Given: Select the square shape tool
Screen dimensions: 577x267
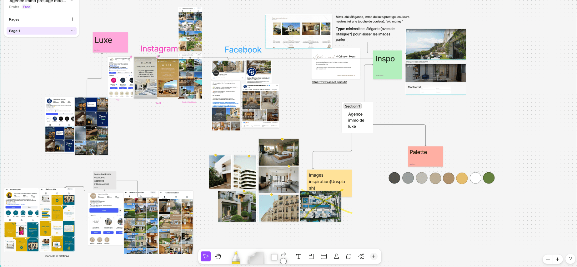Looking at the screenshot, I should (x=274, y=257).
